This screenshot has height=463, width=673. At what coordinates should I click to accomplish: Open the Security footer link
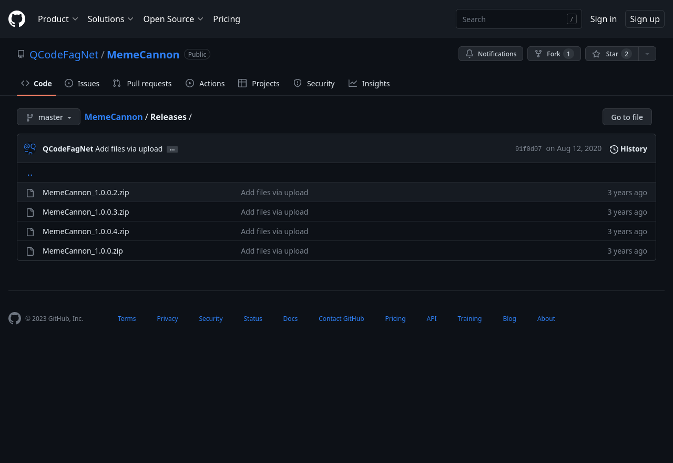(211, 318)
